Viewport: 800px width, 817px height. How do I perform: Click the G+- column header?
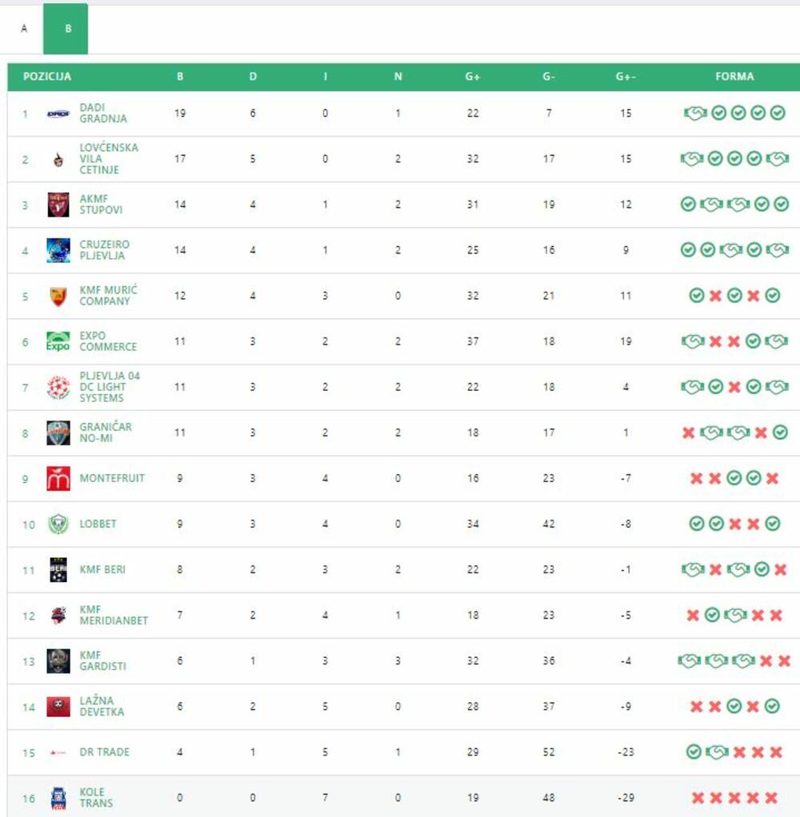626,77
